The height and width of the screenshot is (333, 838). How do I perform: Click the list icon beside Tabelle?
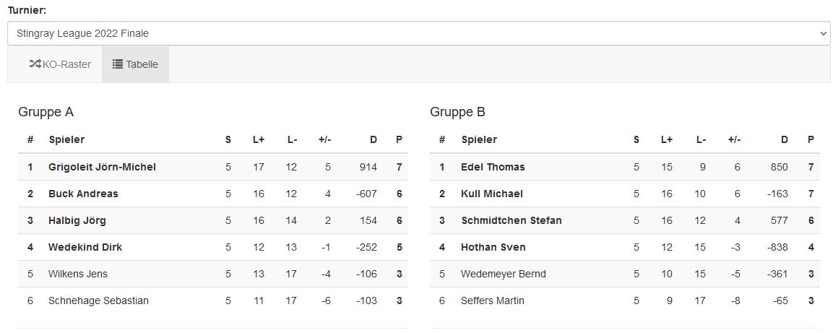coord(118,64)
